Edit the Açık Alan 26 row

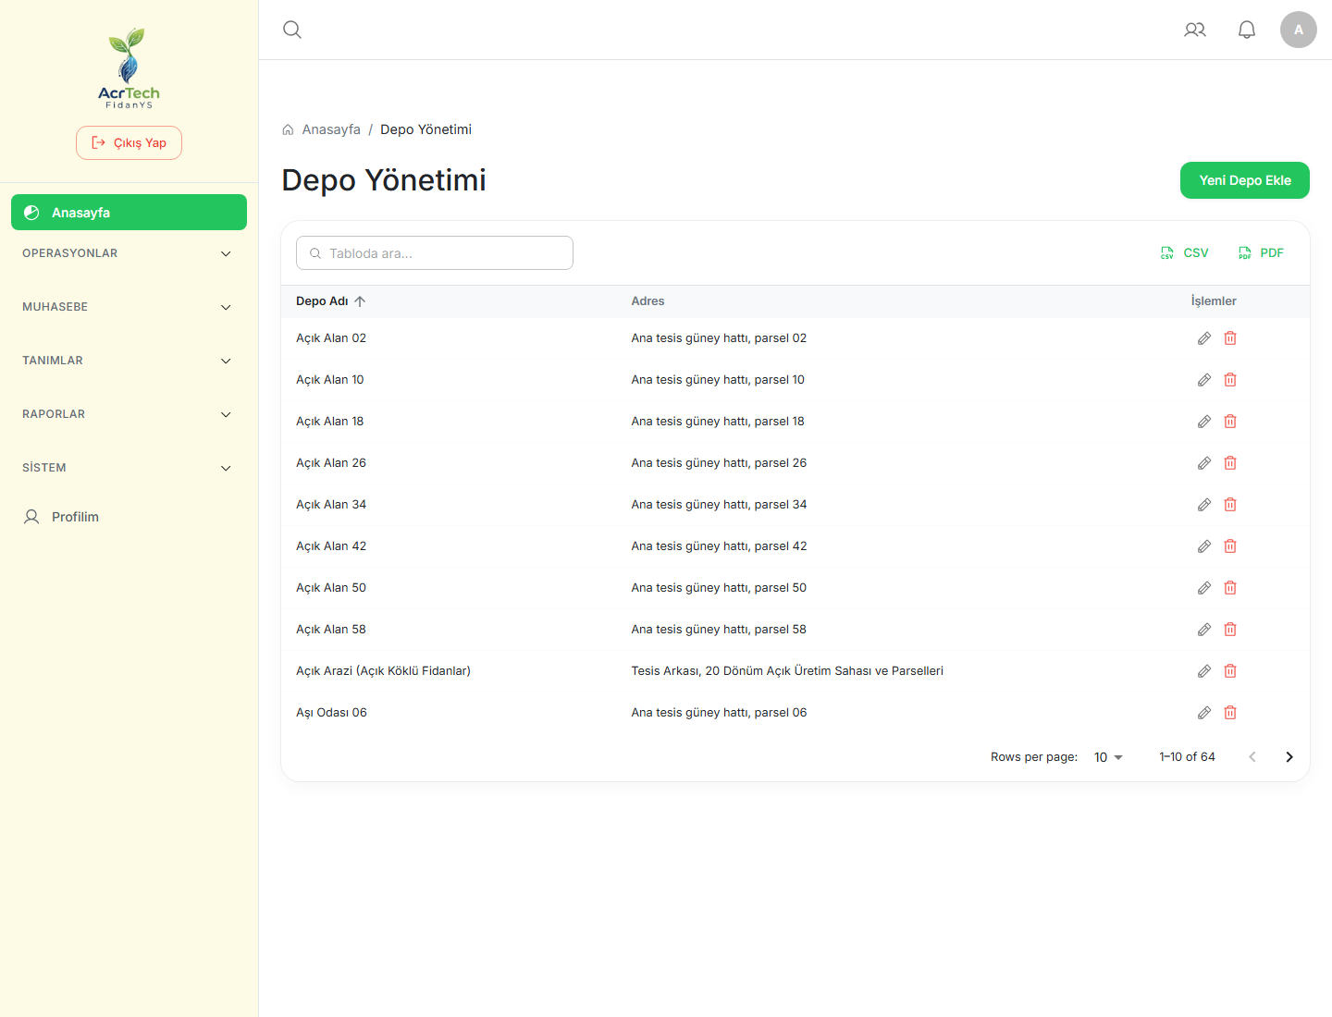(1204, 463)
